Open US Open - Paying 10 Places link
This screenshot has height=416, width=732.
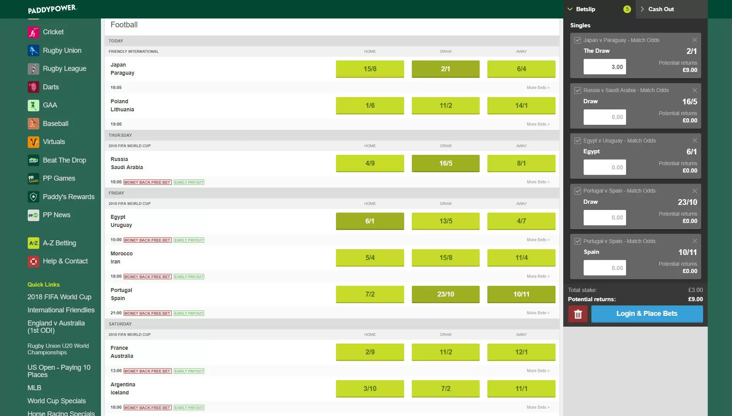click(x=59, y=371)
